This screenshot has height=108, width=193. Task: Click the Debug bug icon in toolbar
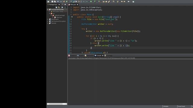point(87,1)
